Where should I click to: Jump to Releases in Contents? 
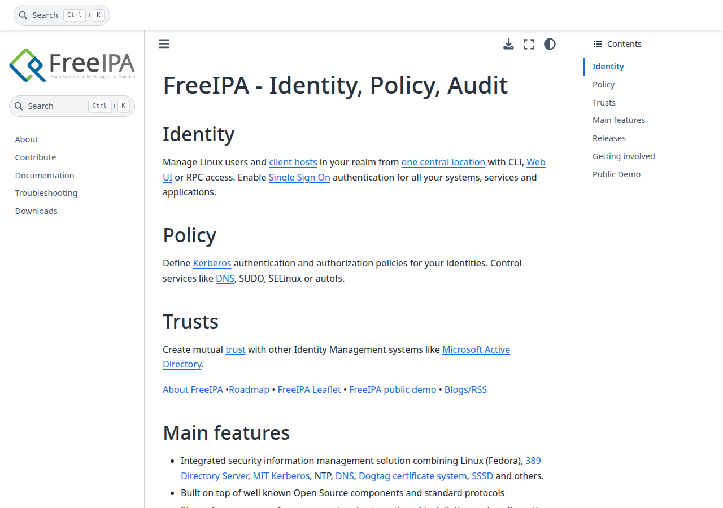[609, 138]
